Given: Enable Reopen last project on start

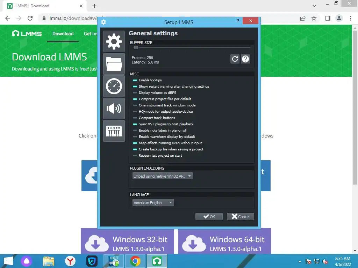Looking at the screenshot, I should (158, 155).
